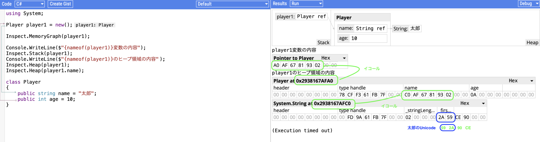Screen dimensions: 540x142
Task: Select the player1 Player ref stack node
Action: 301,17
